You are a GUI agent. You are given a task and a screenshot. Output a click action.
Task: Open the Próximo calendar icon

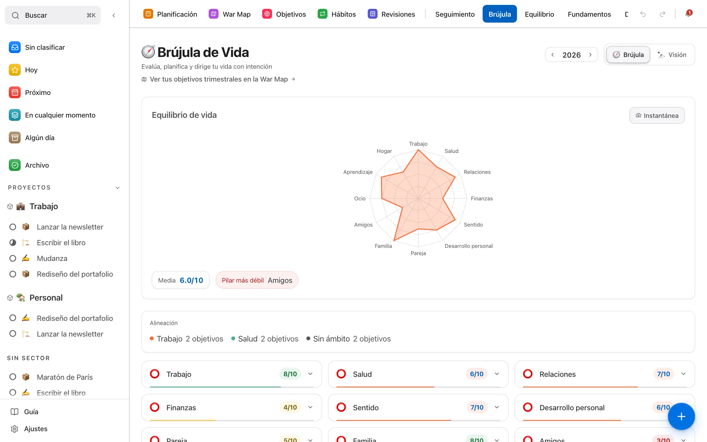15,93
